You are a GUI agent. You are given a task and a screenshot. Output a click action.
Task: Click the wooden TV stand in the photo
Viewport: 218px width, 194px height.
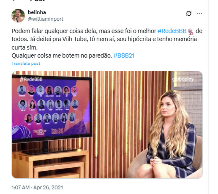[50, 164]
